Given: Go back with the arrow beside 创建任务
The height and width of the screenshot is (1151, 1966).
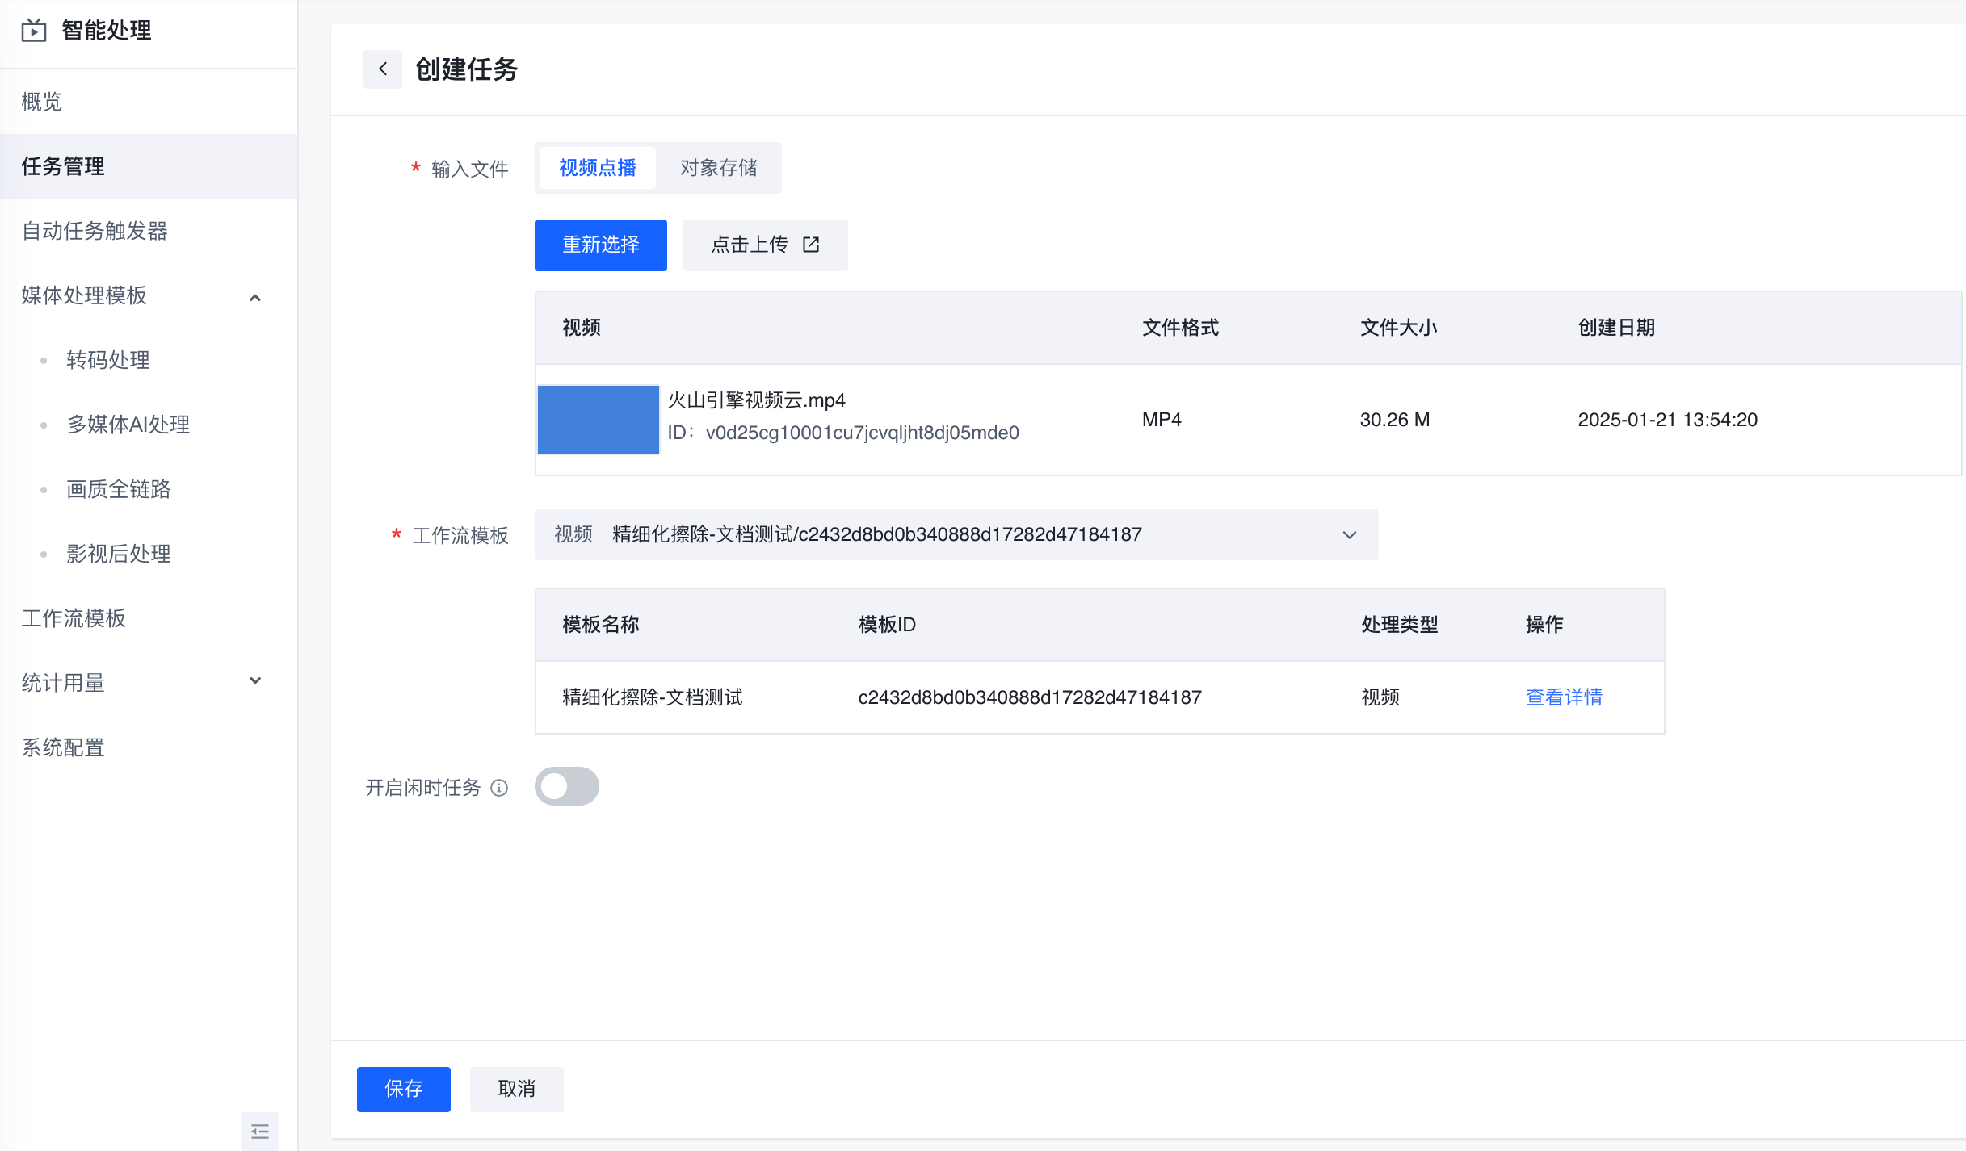Looking at the screenshot, I should pos(383,69).
